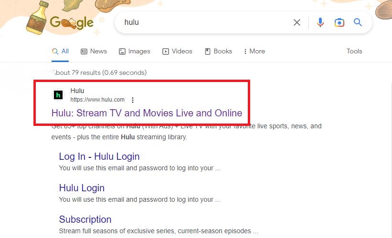
Task: Open the Tools filter options
Action: [x=354, y=51]
